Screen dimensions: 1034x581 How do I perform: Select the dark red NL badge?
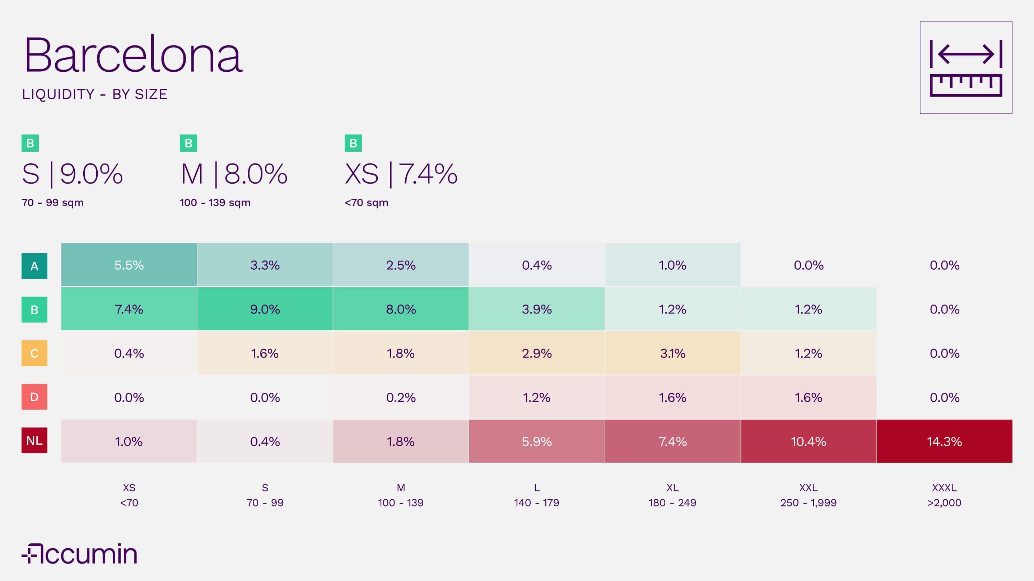point(34,440)
